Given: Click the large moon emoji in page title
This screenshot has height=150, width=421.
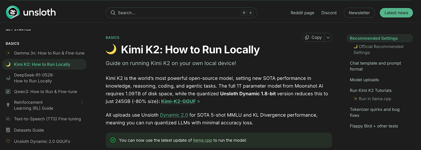Looking at the screenshot, I should tap(111, 49).
